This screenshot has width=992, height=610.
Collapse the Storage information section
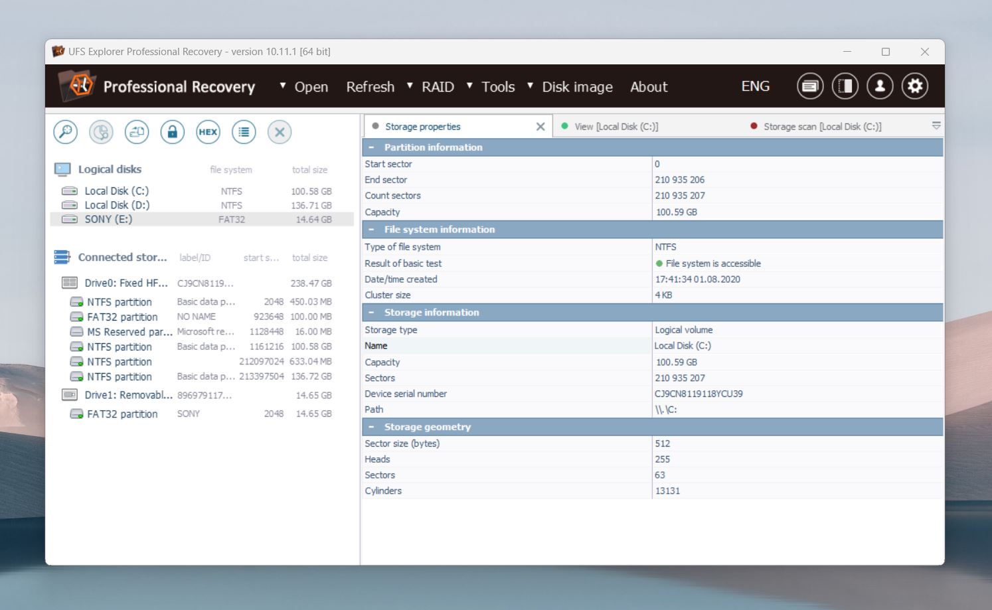(x=372, y=313)
